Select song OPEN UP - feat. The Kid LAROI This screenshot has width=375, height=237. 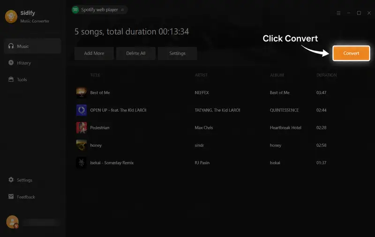pyautogui.click(x=118, y=110)
